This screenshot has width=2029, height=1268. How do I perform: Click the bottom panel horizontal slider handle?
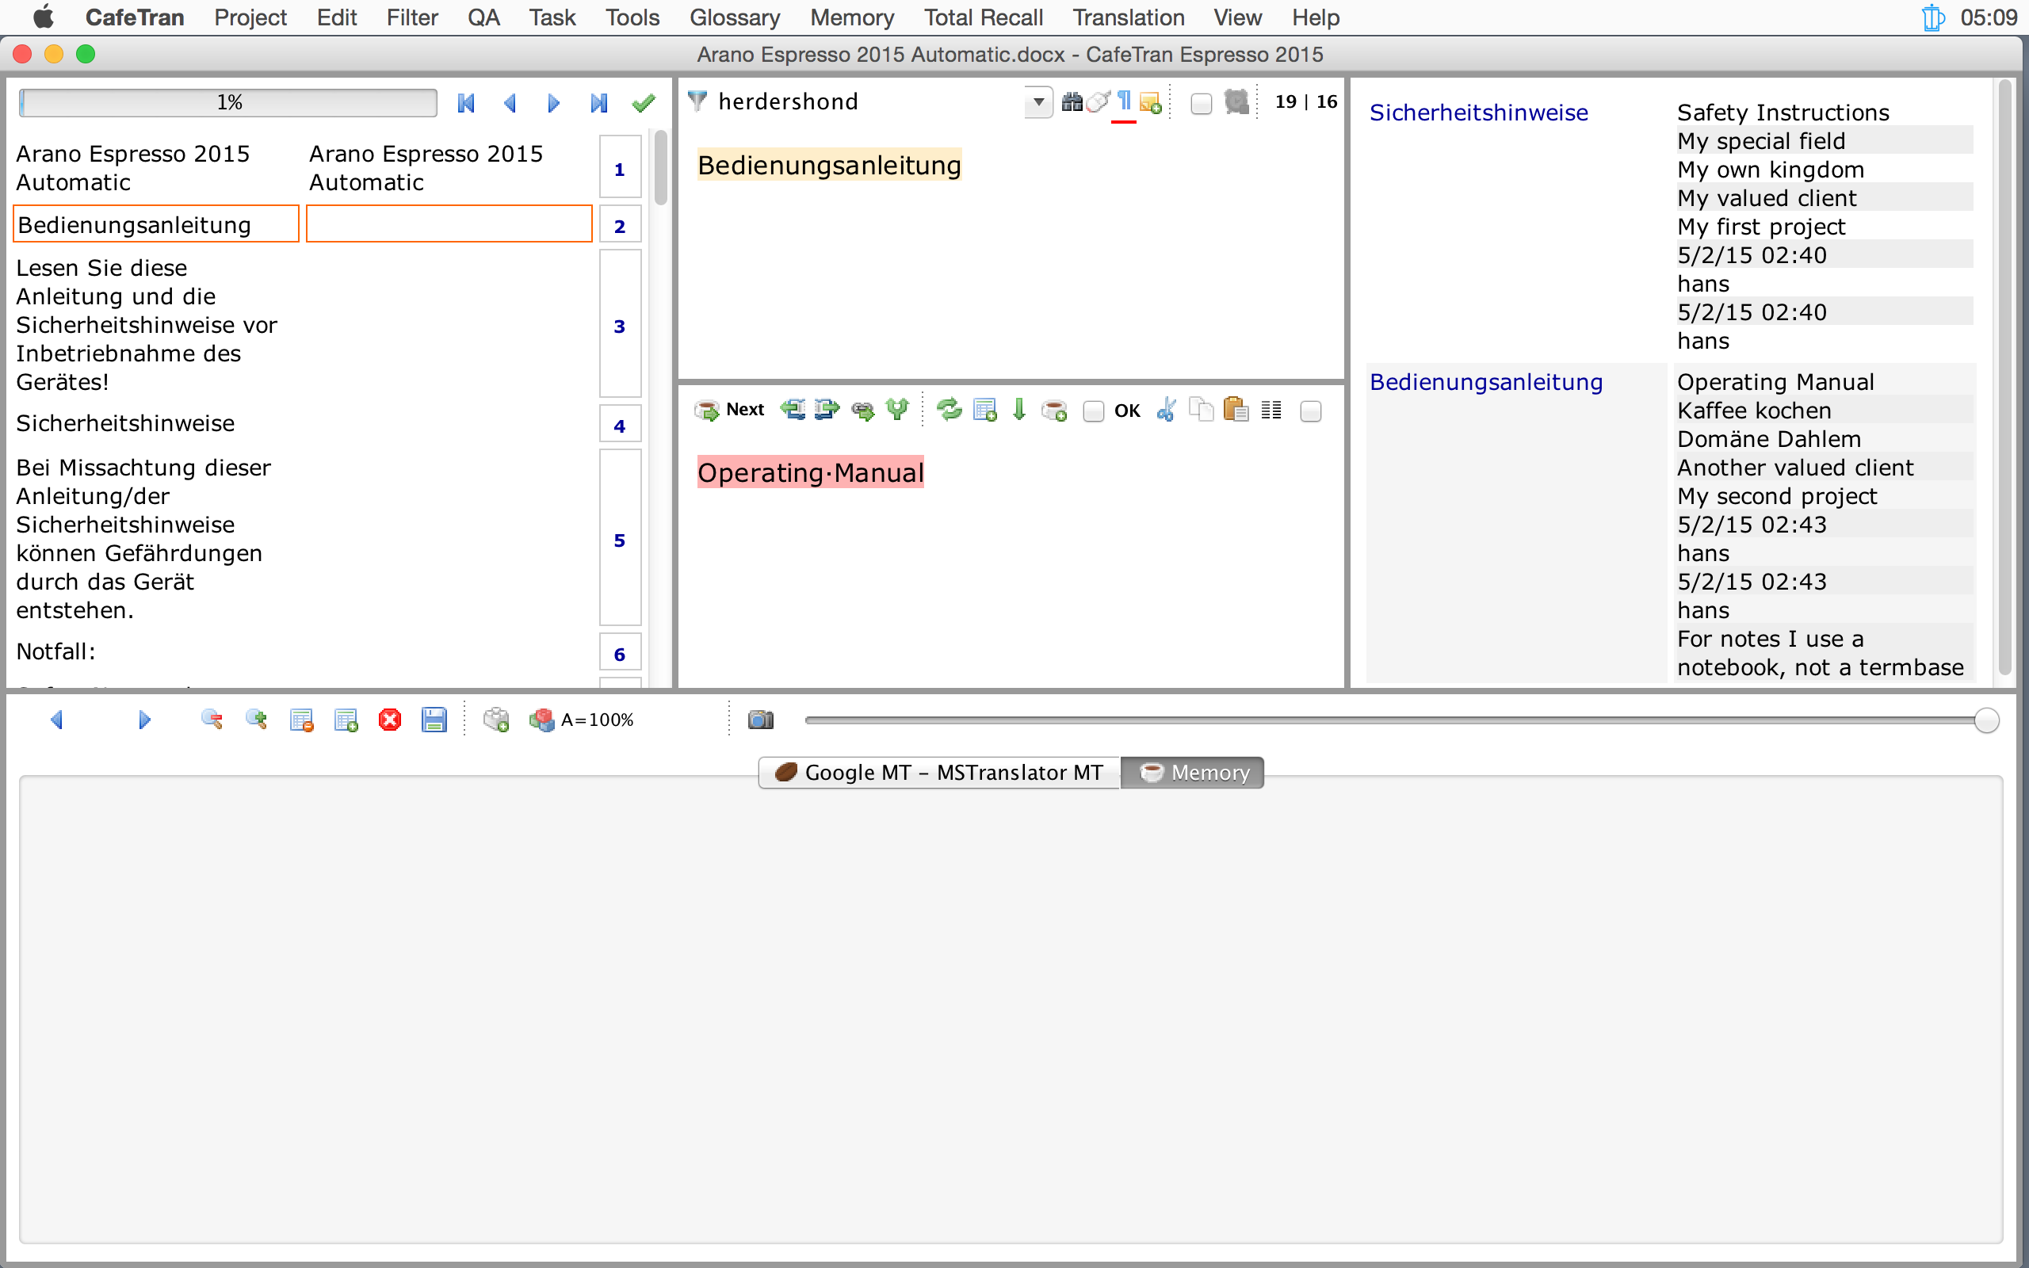(x=1985, y=720)
